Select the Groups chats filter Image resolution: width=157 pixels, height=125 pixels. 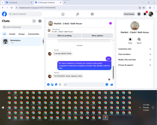(21, 34)
